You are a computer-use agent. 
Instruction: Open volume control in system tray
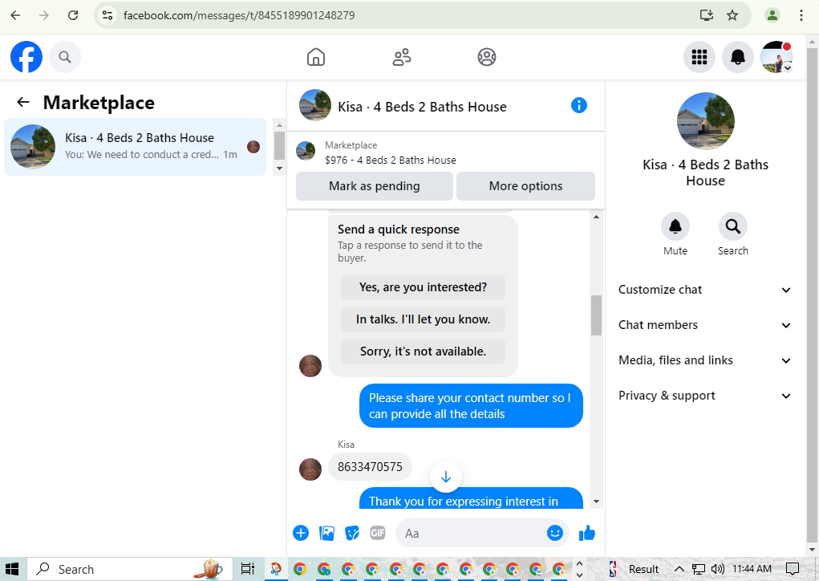pos(718,569)
